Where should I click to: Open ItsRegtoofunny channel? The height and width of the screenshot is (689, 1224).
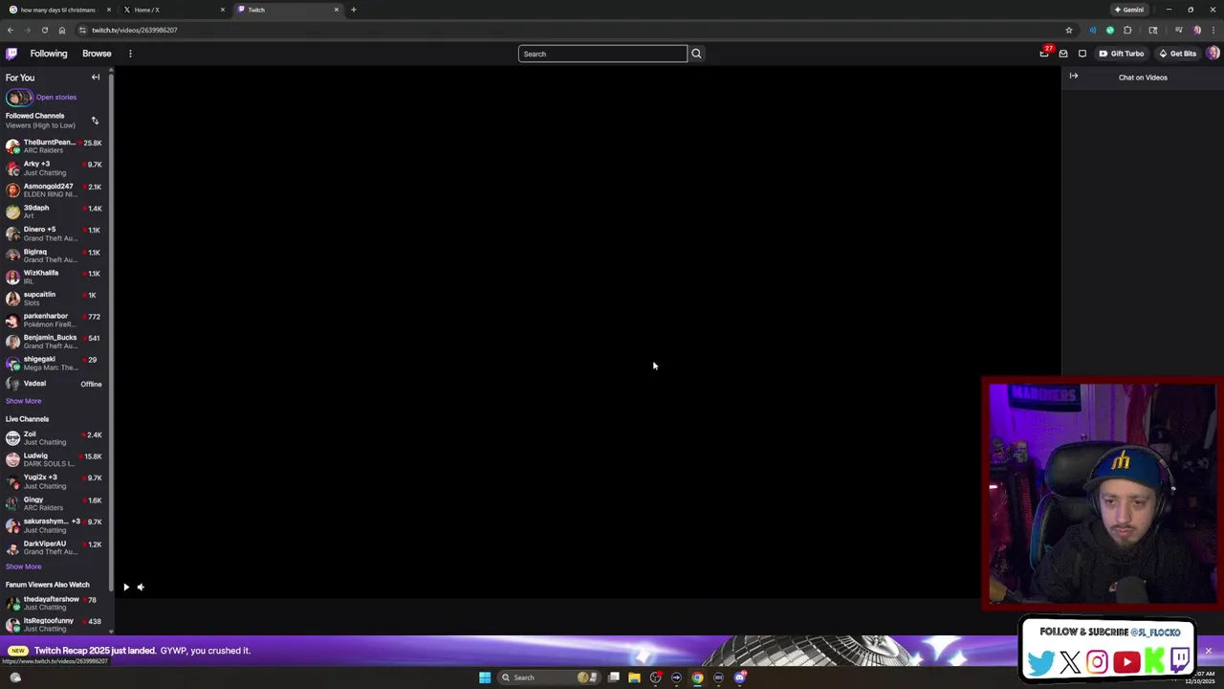click(55, 624)
